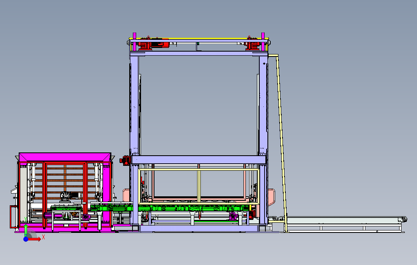Select the end roller of the right conveyor
The width and height of the screenshot is (417, 265).
[x=404, y=219]
